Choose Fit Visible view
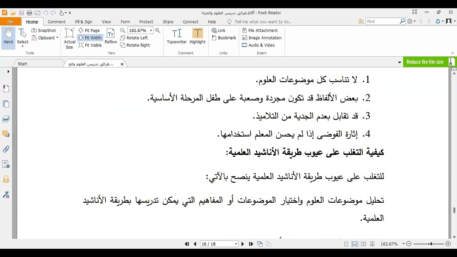 pyautogui.click(x=90, y=45)
